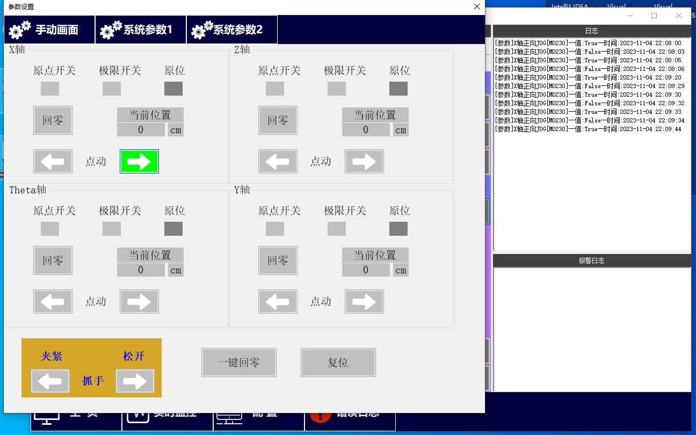The image size is (696, 435).
Task: Open the 系统参数1 tab
Action: (141, 30)
